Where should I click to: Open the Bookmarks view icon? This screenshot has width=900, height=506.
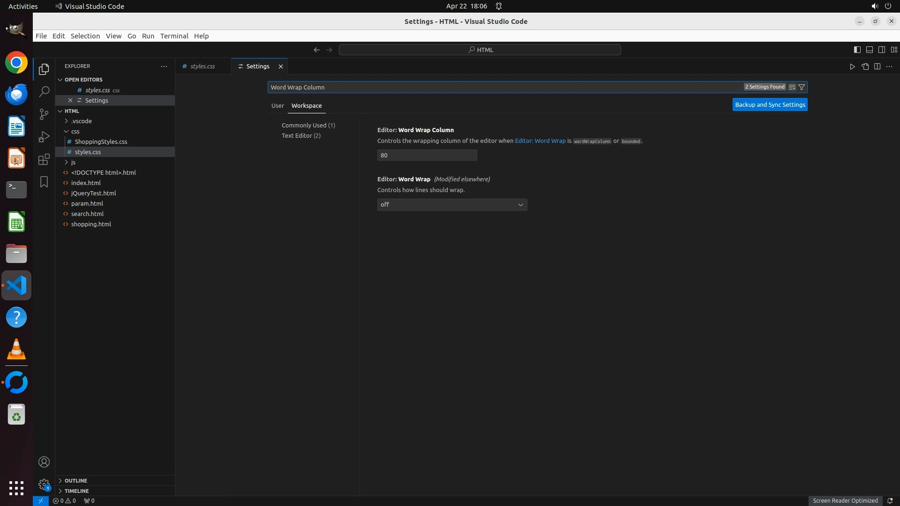44,182
